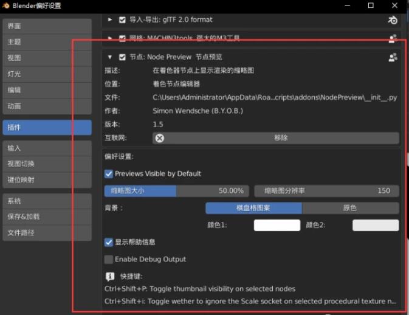Select the 灯光 section
The image size is (409, 315).
[x=47, y=74]
